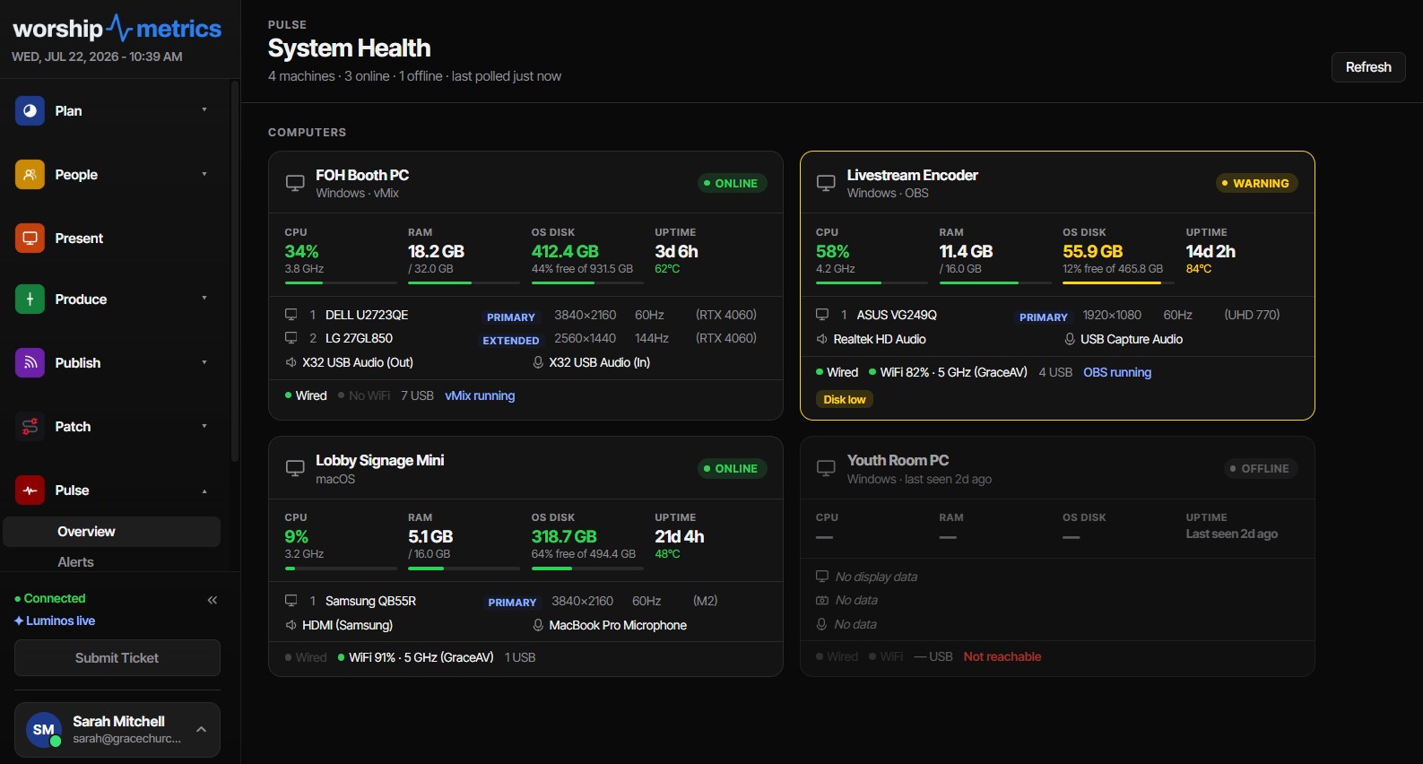This screenshot has height=764, width=1423.
Task: Click the Plan sidebar icon
Action: coord(30,110)
